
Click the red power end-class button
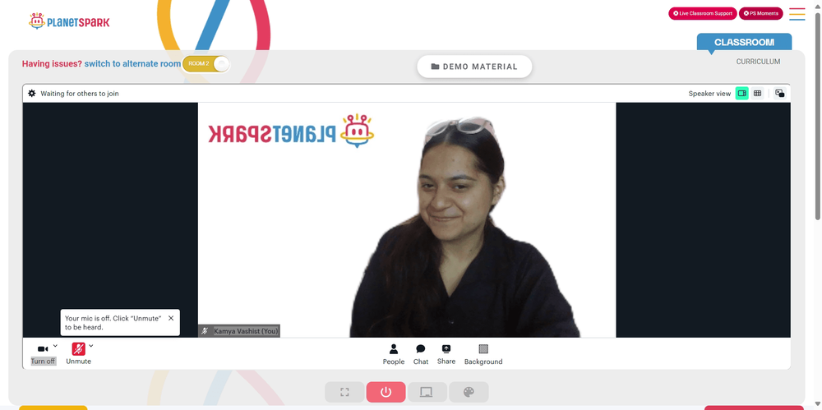coord(386,392)
